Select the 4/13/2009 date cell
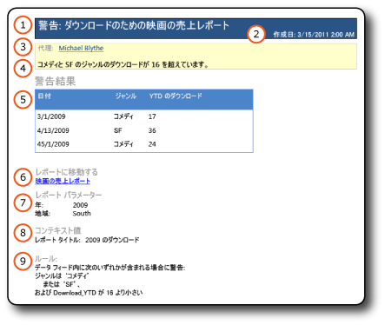385x325 pixels. 53,130
